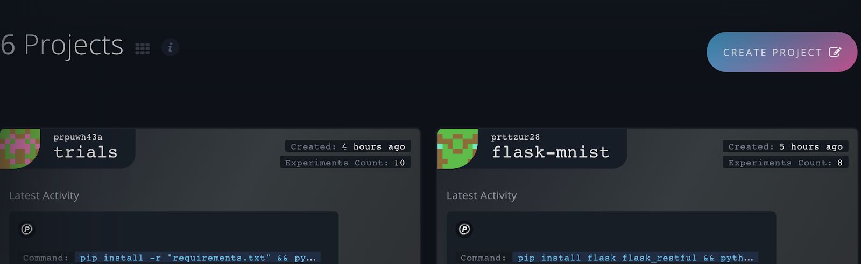Click the trials project avatar thumbnail

[x=20, y=149]
